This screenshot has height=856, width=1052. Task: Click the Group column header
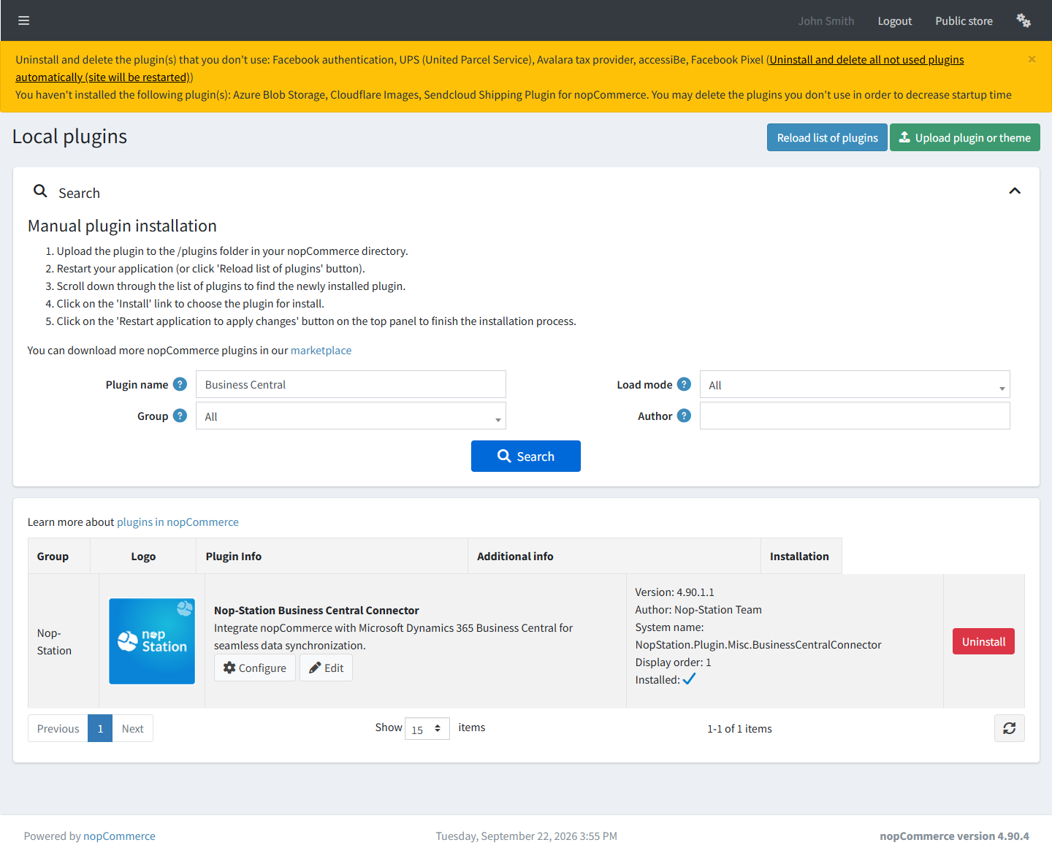59,557
